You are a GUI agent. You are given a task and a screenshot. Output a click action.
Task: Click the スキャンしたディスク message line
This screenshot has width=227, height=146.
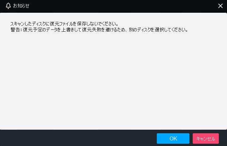click(x=64, y=24)
